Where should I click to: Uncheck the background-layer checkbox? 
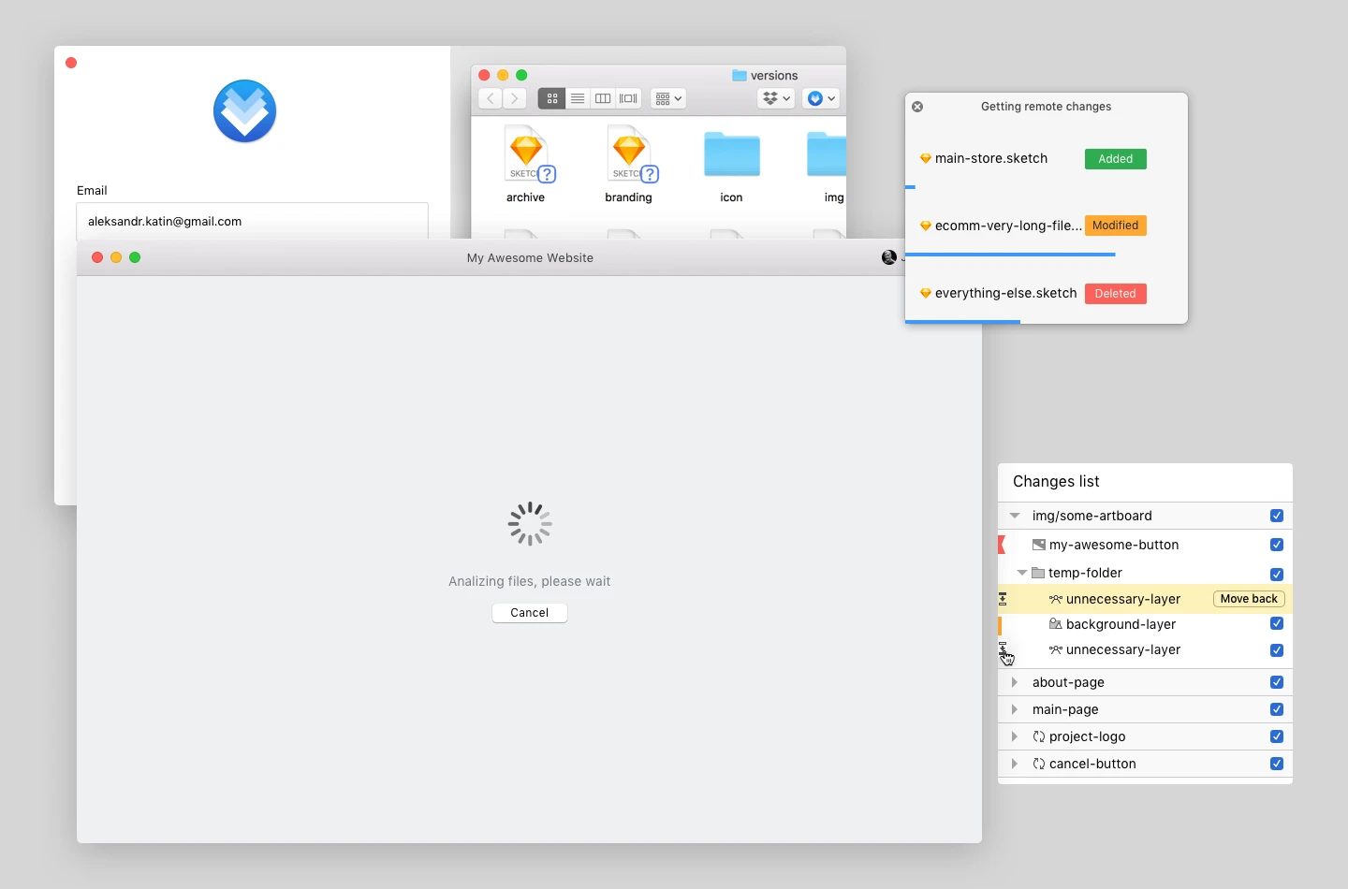[1277, 624]
